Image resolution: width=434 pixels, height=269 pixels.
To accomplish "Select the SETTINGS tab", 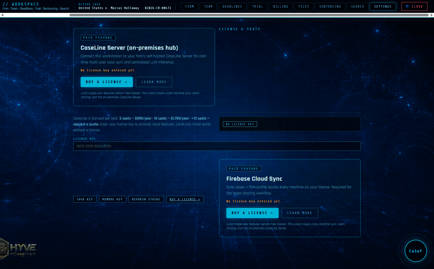I will coord(383,6).
